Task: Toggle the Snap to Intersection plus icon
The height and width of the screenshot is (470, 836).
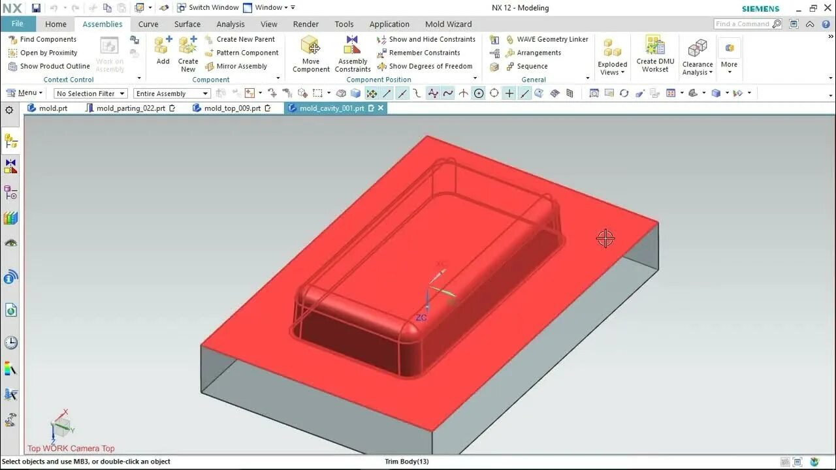Action: pos(509,93)
